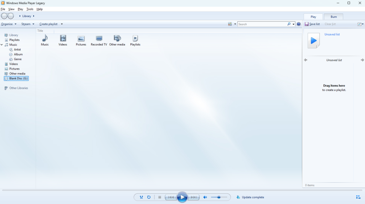This screenshot has height=204, width=365.
Task: Click the View options icon
Action: coord(230,24)
